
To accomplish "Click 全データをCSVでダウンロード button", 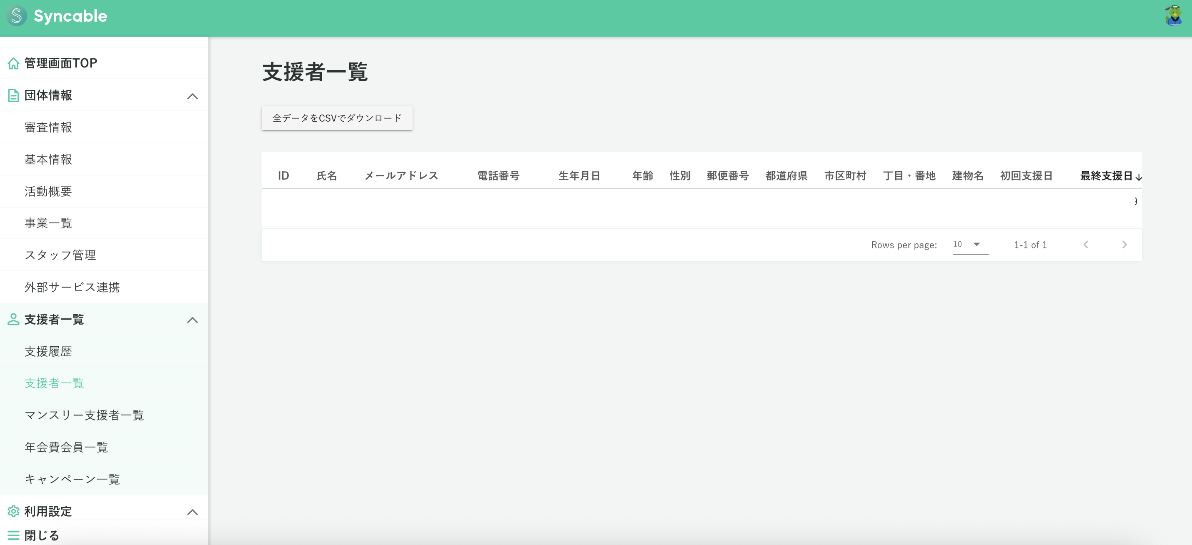I will tap(337, 118).
